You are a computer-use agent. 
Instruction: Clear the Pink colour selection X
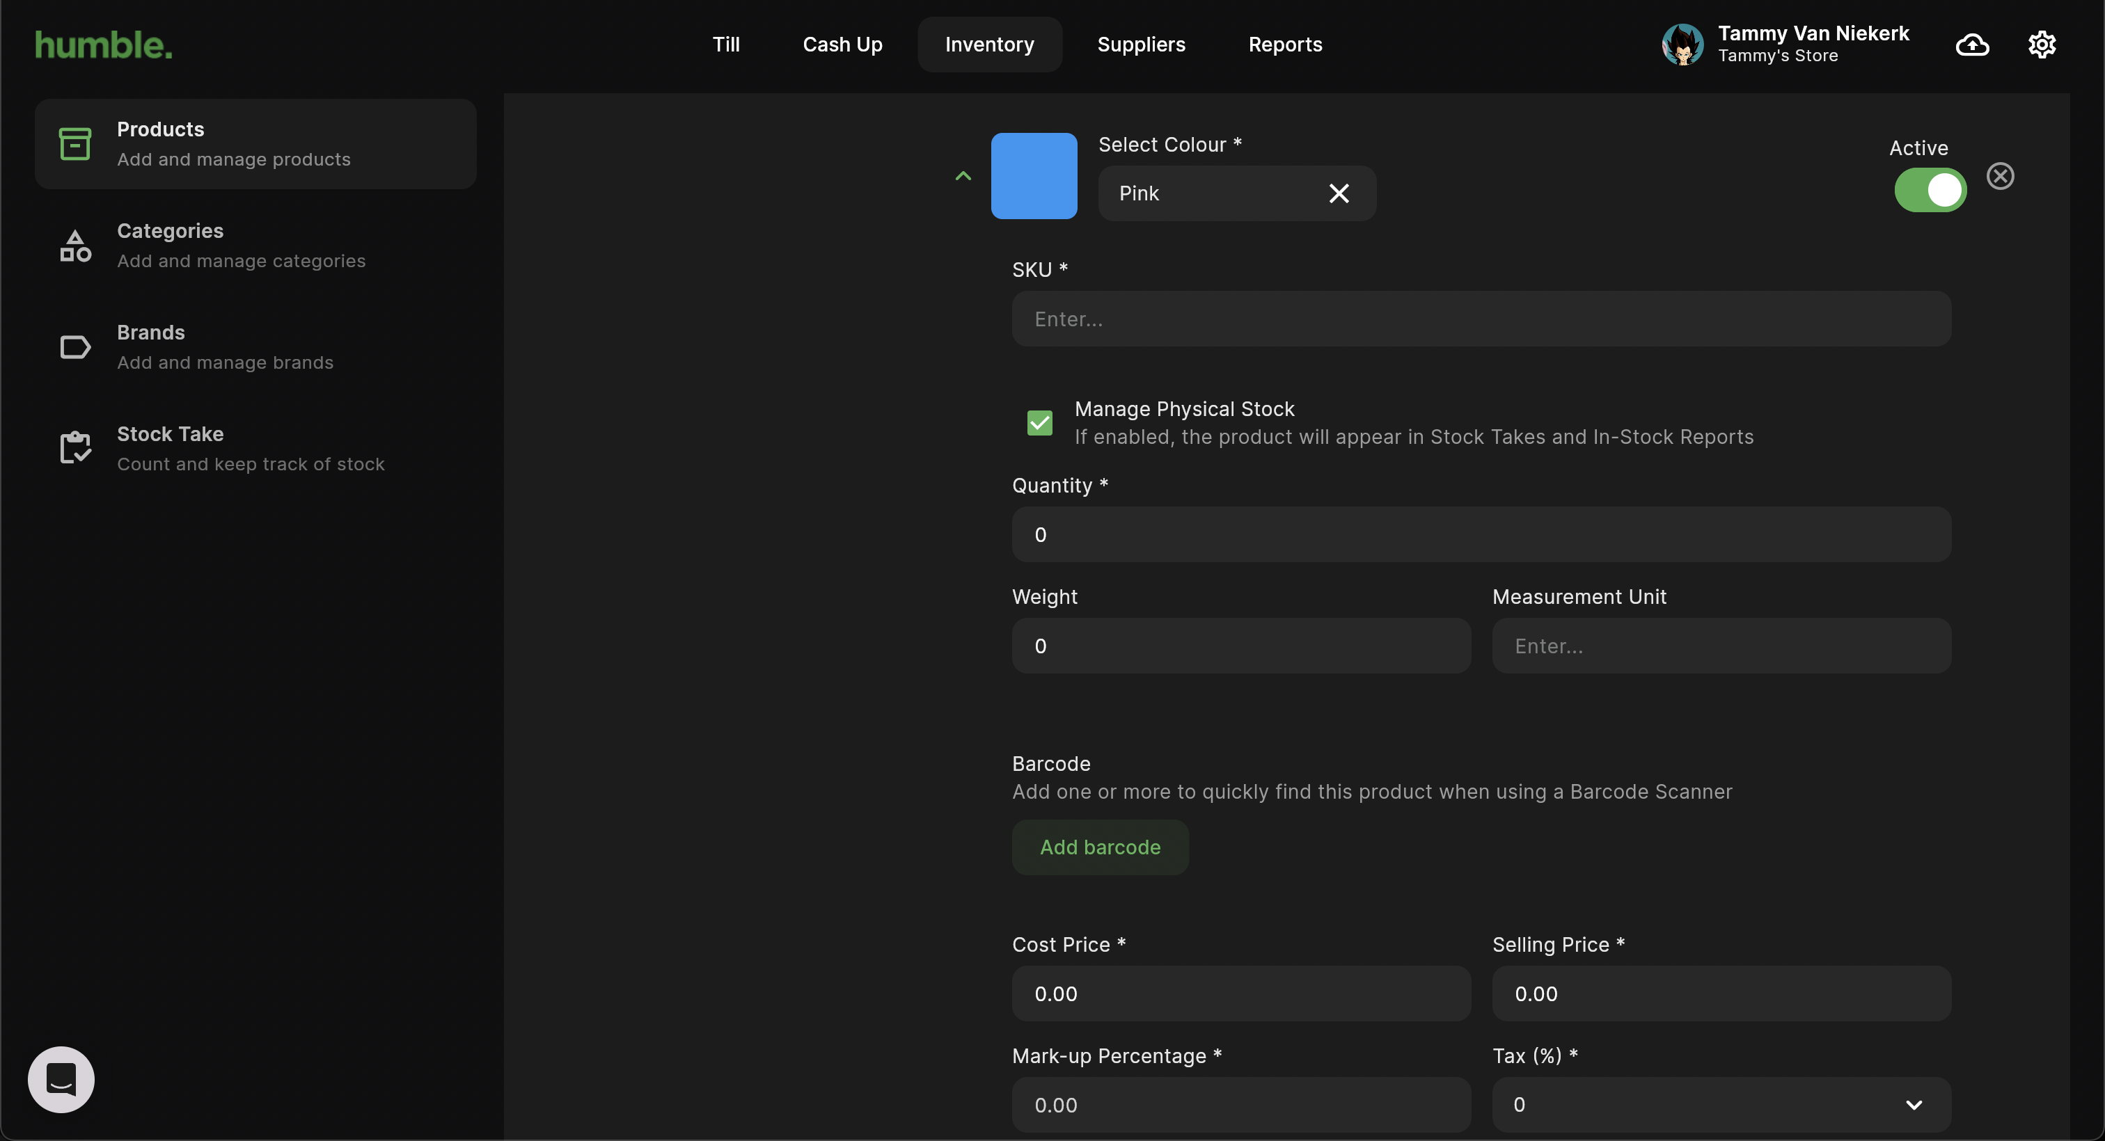(x=1339, y=193)
